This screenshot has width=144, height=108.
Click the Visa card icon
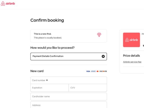click(88, 71)
